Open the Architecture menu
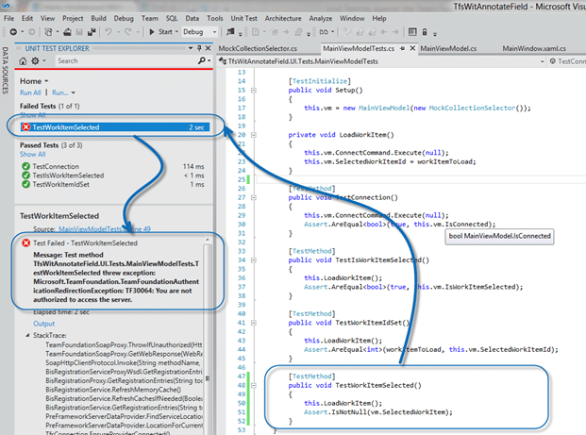The height and width of the screenshot is (435, 586). coord(283,18)
